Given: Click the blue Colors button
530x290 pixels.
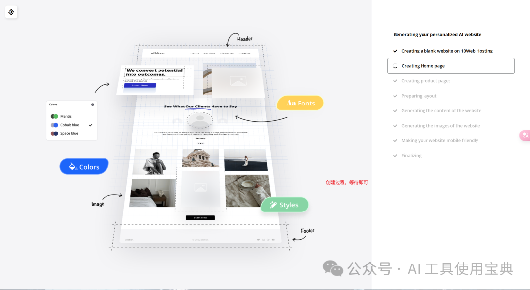Looking at the screenshot, I should (84, 167).
